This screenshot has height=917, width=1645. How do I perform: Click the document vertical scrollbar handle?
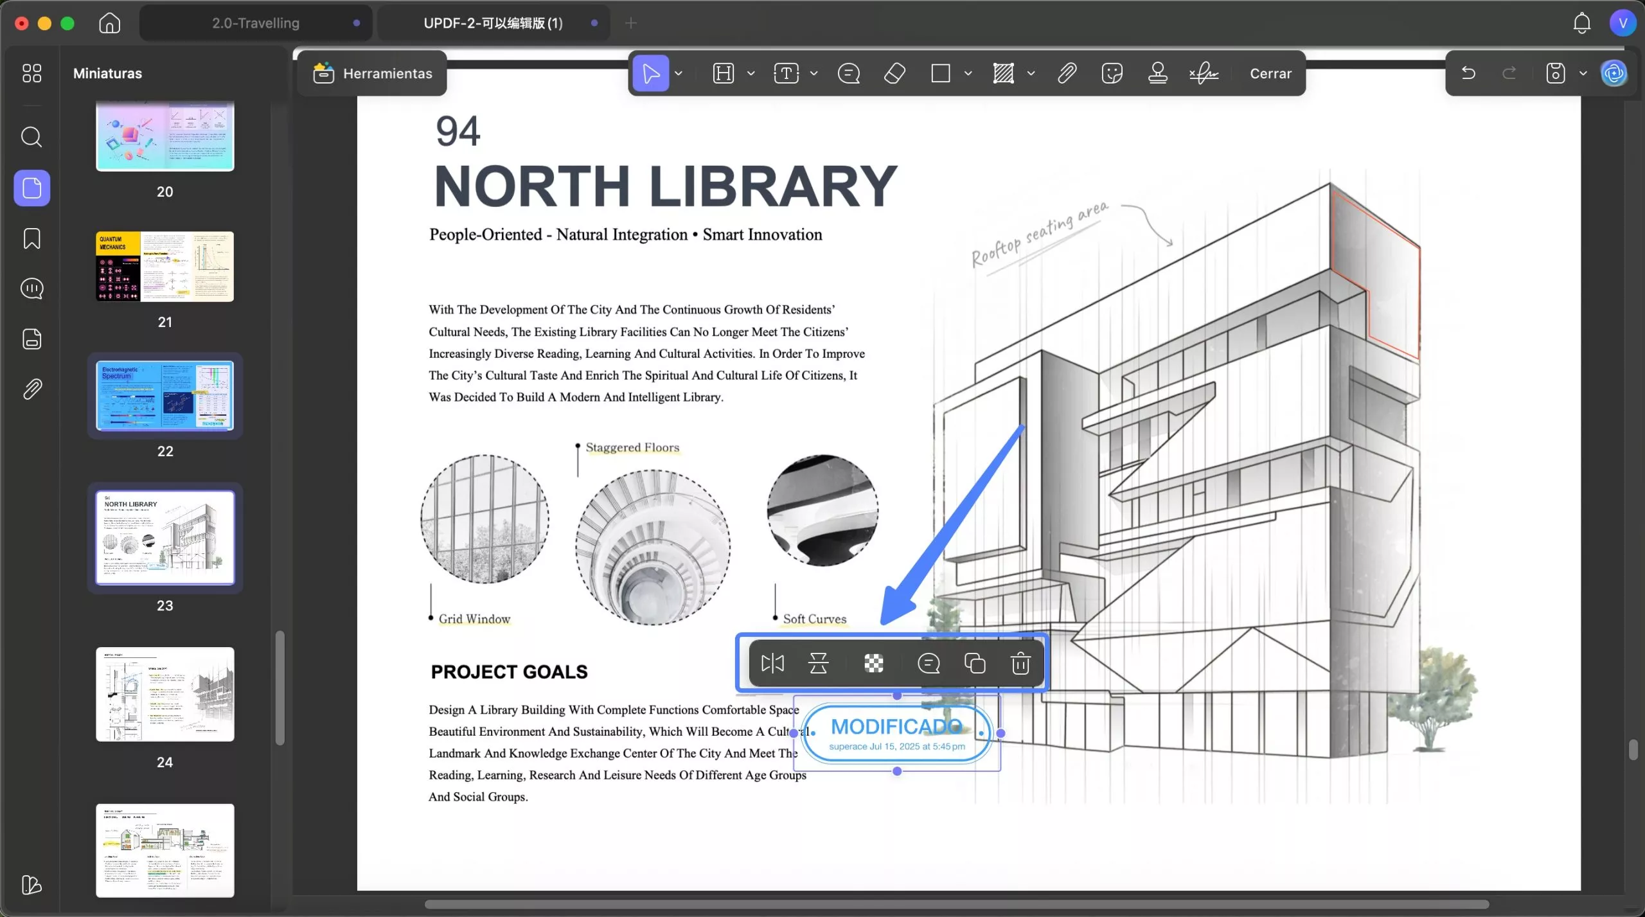coord(1633,750)
